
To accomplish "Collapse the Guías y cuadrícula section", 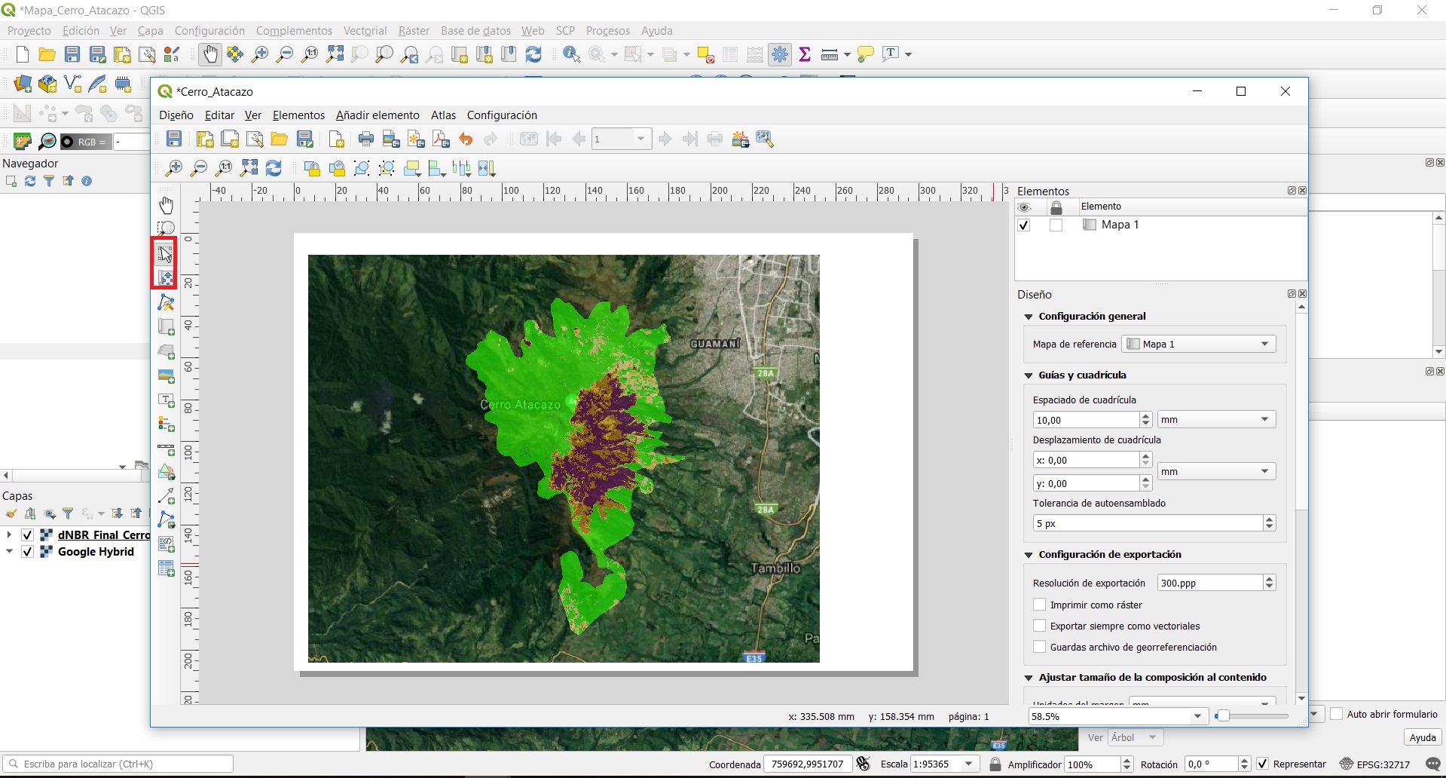I will pos(1029,375).
